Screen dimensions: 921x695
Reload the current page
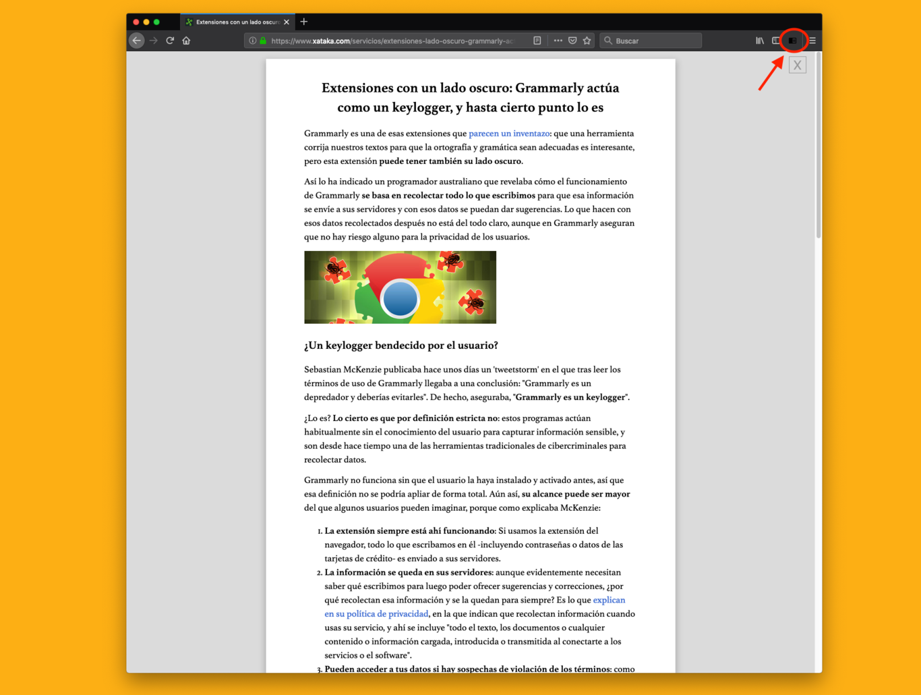[x=169, y=40]
